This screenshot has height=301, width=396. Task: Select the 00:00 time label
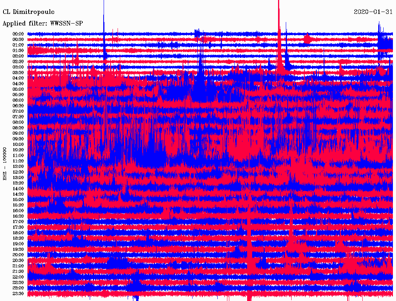pos(18,34)
